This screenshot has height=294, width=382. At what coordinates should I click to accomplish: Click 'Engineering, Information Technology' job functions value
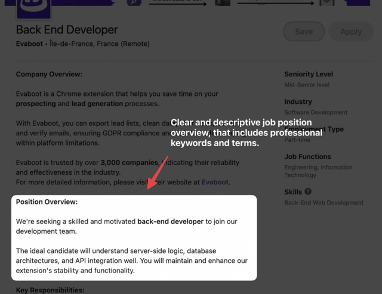pyautogui.click(x=318, y=171)
